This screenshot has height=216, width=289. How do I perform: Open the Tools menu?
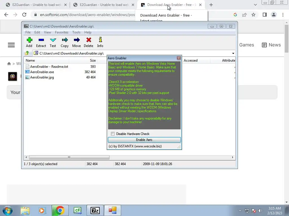pyautogui.click(x=76, y=32)
